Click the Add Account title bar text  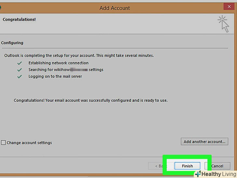coord(115,8)
